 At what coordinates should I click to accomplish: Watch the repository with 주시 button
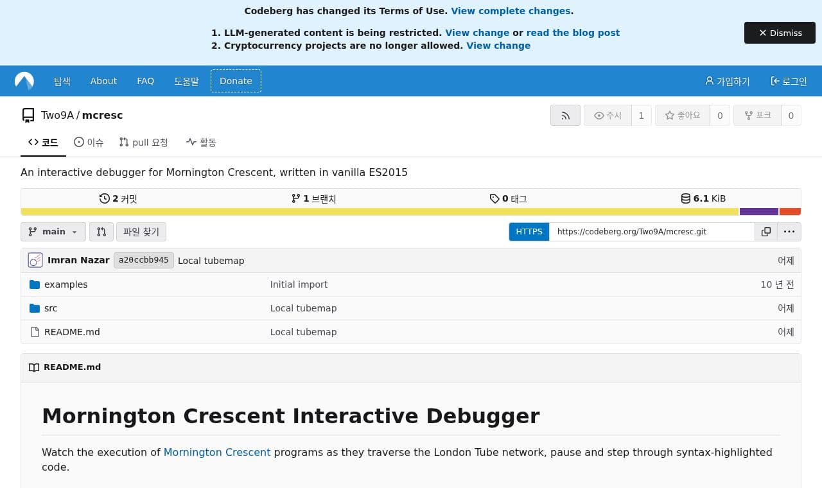pyautogui.click(x=608, y=116)
